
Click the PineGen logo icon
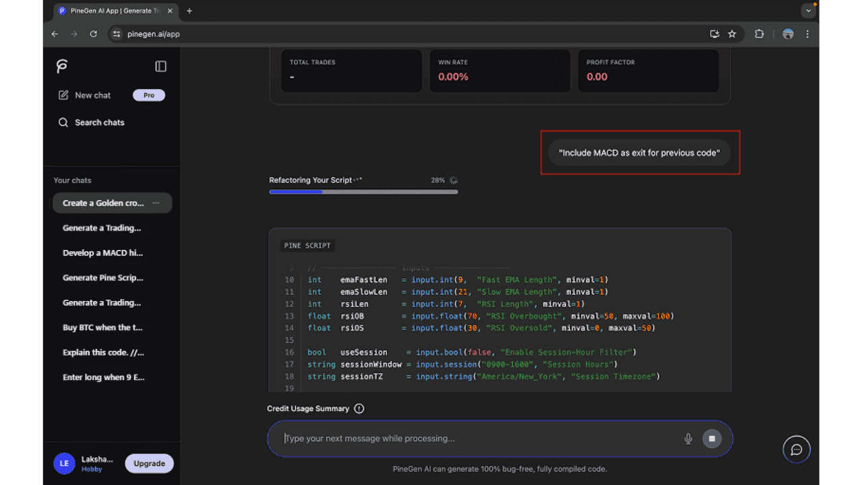(62, 66)
